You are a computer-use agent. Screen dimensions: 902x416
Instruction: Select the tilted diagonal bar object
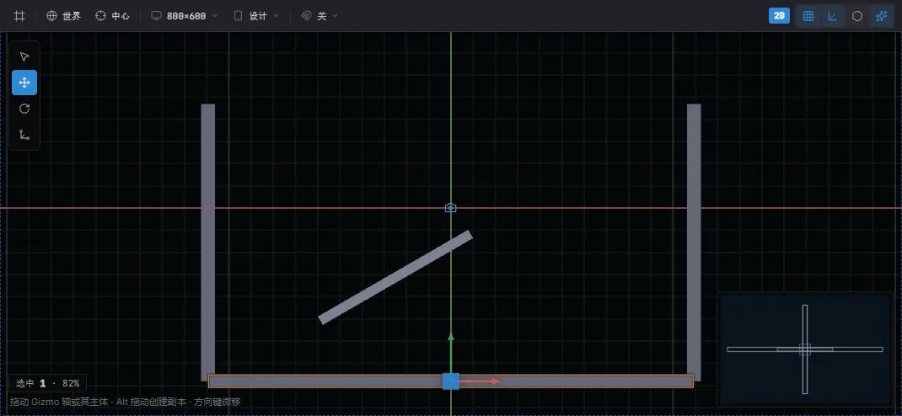click(x=395, y=278)
